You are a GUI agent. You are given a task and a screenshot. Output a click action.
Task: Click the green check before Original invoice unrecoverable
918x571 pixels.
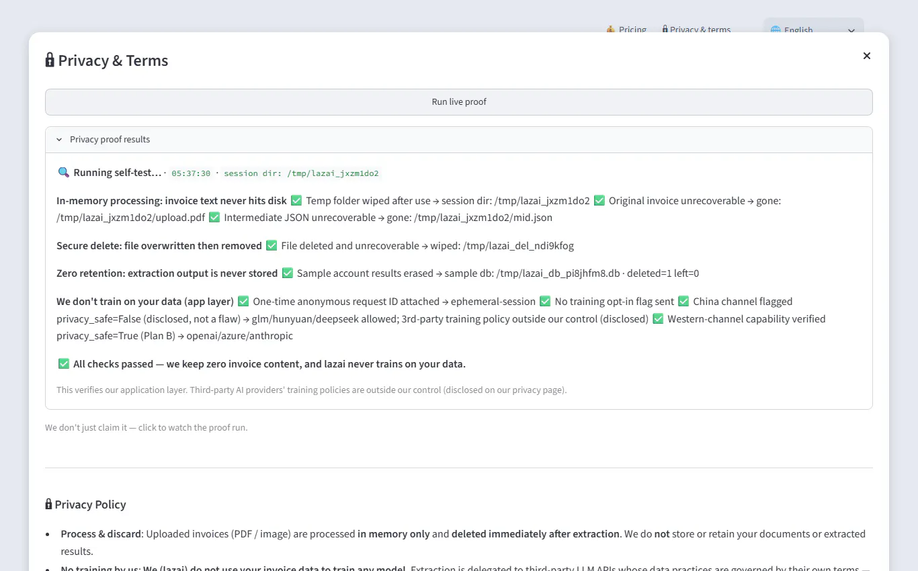599,201
